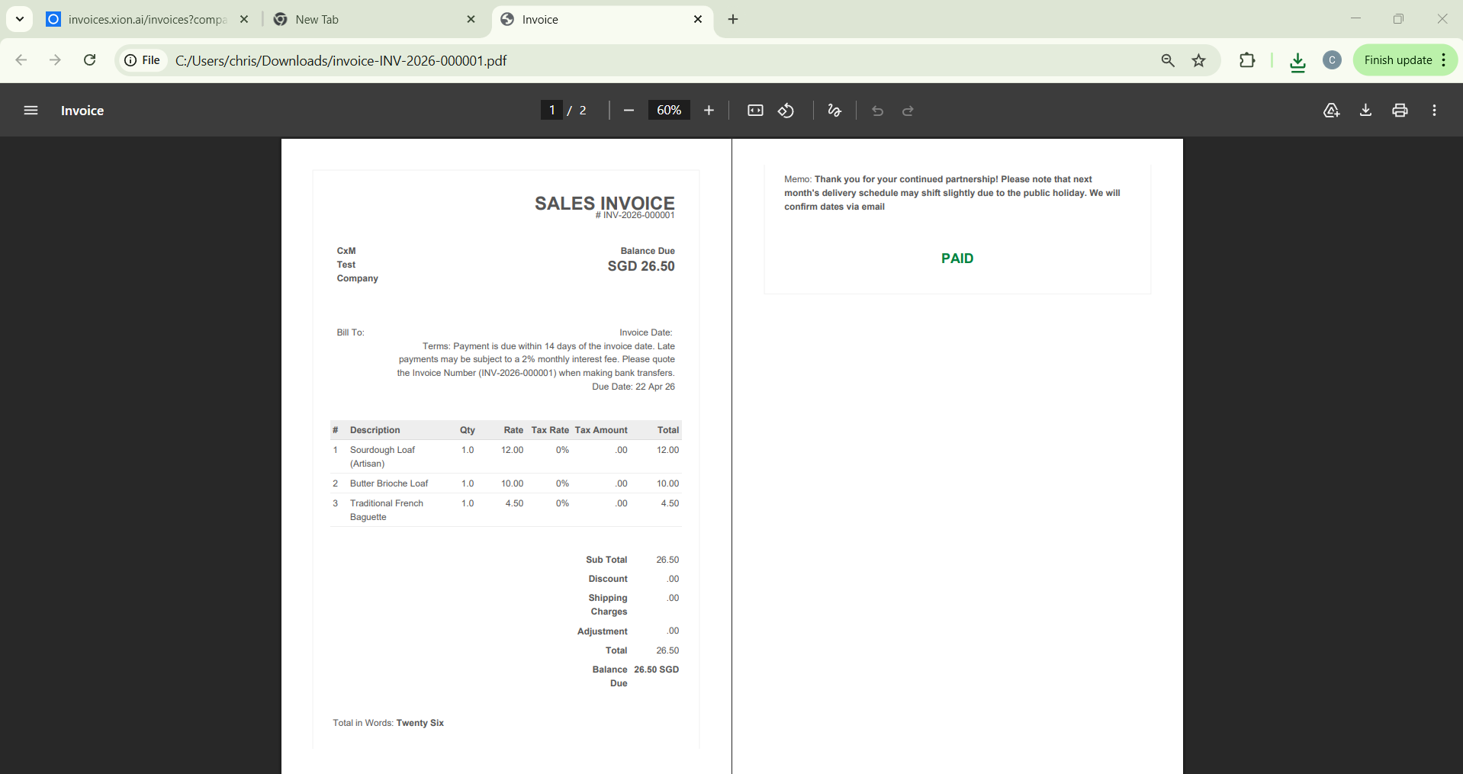Select the draw annotation tool

(834, 111)
